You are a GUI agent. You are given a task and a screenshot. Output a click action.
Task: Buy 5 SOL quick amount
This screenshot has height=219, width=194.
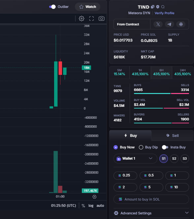coord(151,187)
